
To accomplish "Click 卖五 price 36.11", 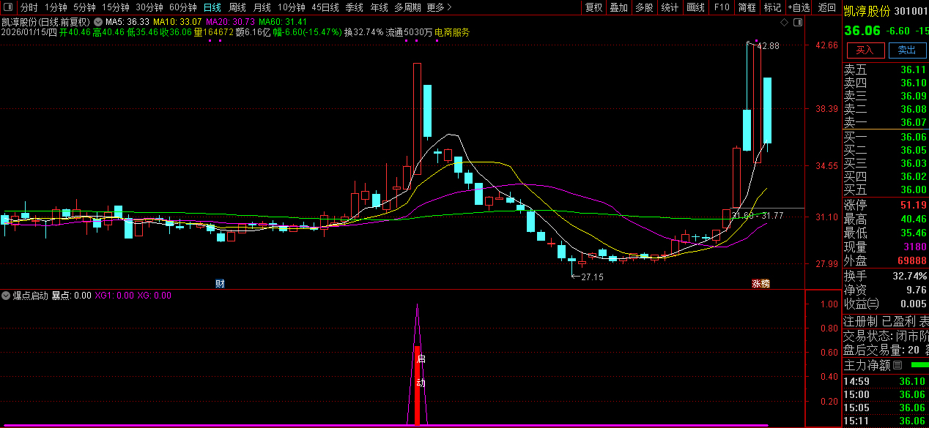I will pos(914,70).
